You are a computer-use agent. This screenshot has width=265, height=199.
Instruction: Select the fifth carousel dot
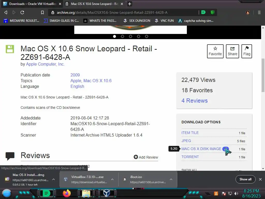146,36
